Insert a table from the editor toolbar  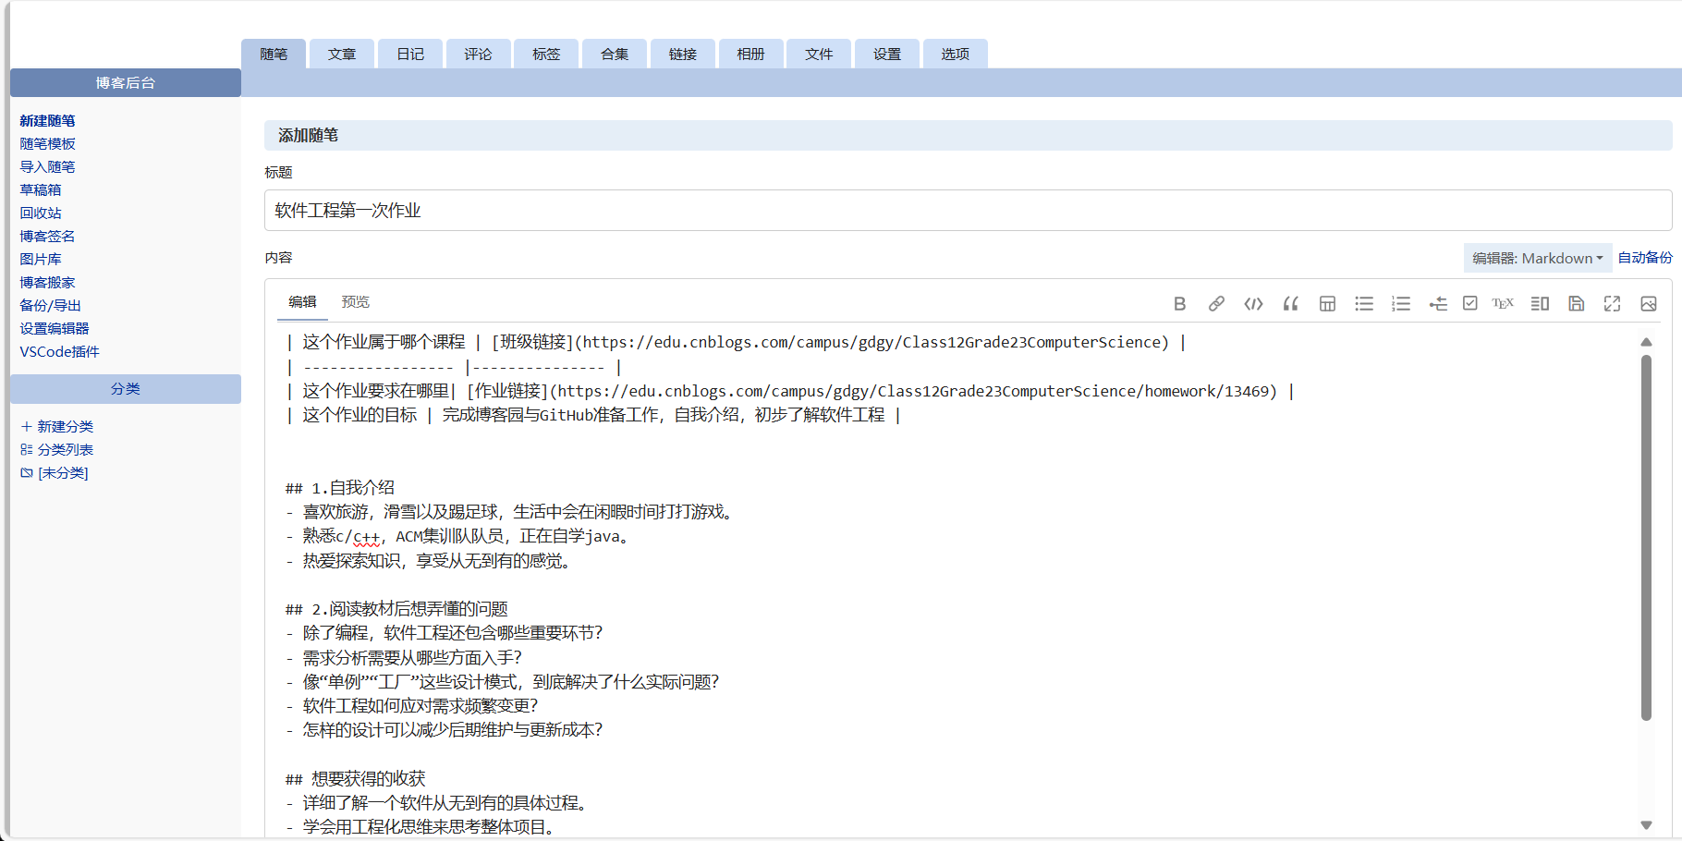click(x=1327, y=303)
